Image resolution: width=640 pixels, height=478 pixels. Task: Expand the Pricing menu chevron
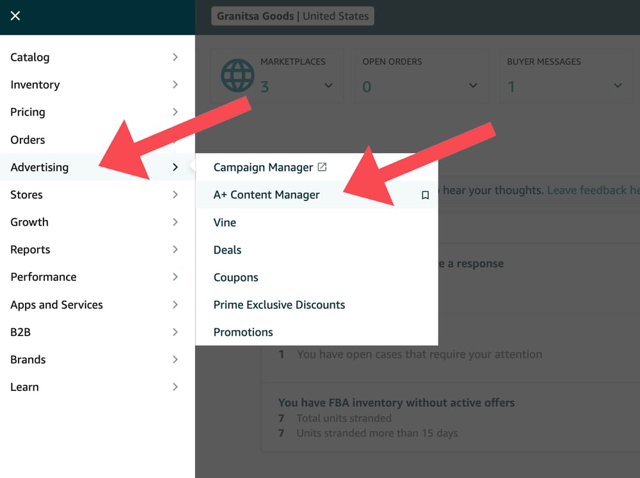(175, 112)
